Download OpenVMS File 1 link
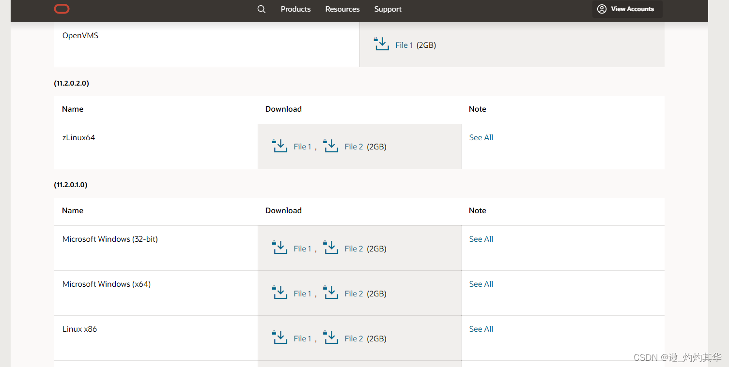Screen dimensions: 729x367 [x=404, y=45]
